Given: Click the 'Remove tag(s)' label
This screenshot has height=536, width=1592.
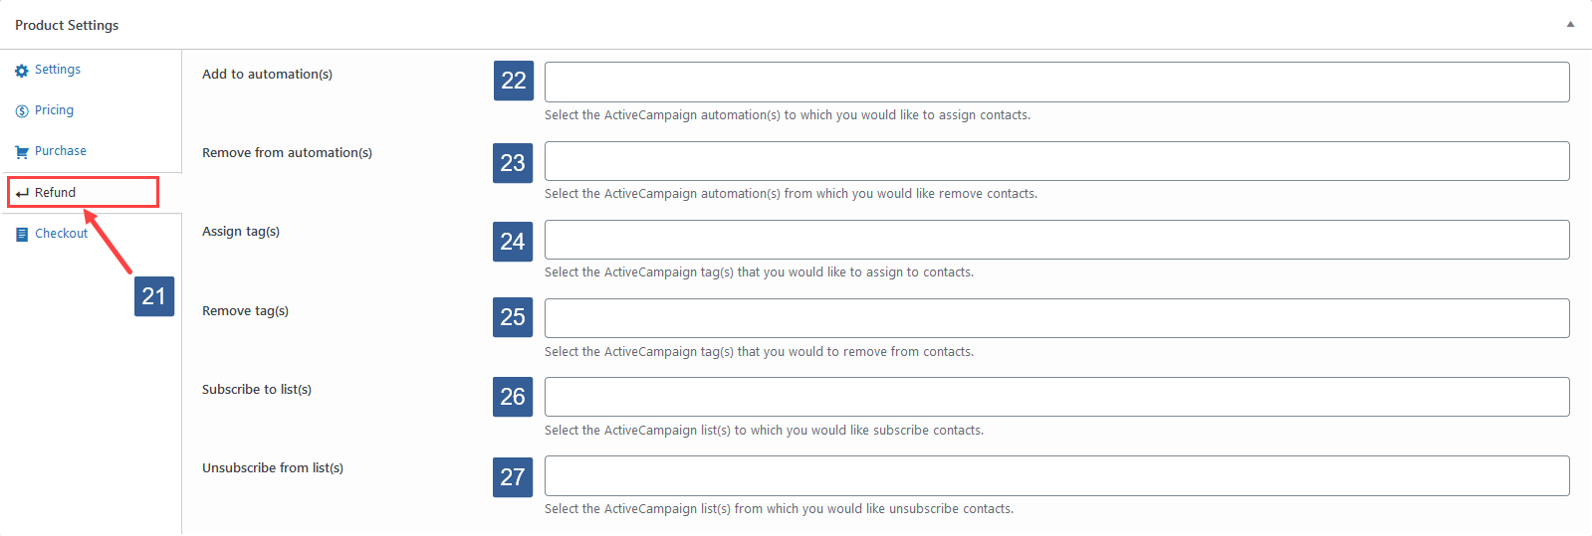Looking at the screenshot, I should point(245,311).
